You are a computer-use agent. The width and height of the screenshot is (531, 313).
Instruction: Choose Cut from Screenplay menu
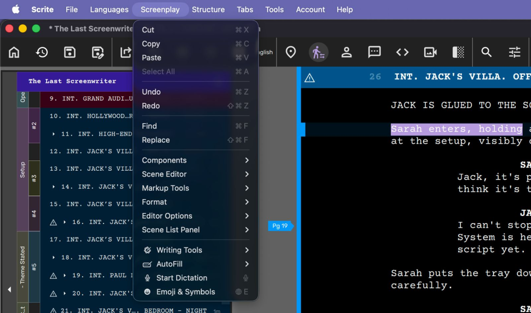195,29
